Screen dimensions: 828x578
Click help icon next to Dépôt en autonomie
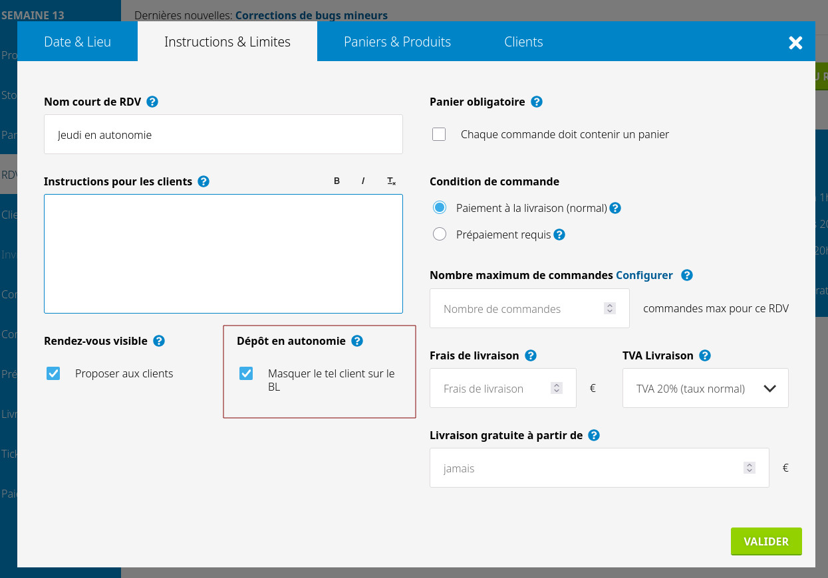coord(357,341)
